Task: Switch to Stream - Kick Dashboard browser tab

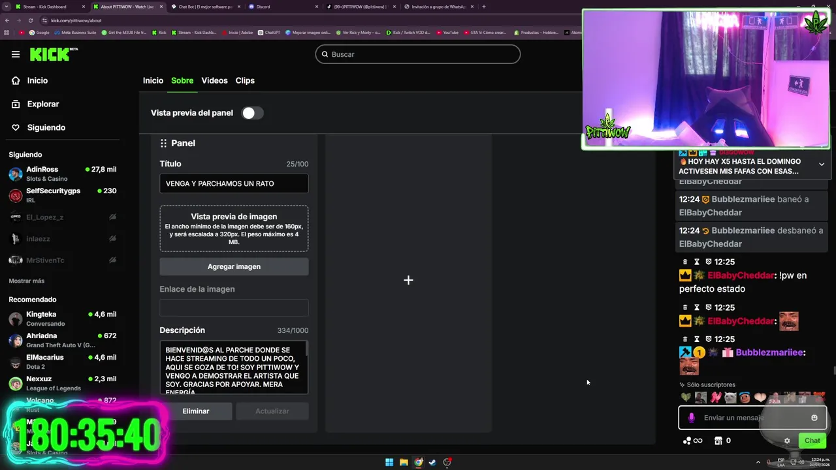Action: (x=50, y=7)
